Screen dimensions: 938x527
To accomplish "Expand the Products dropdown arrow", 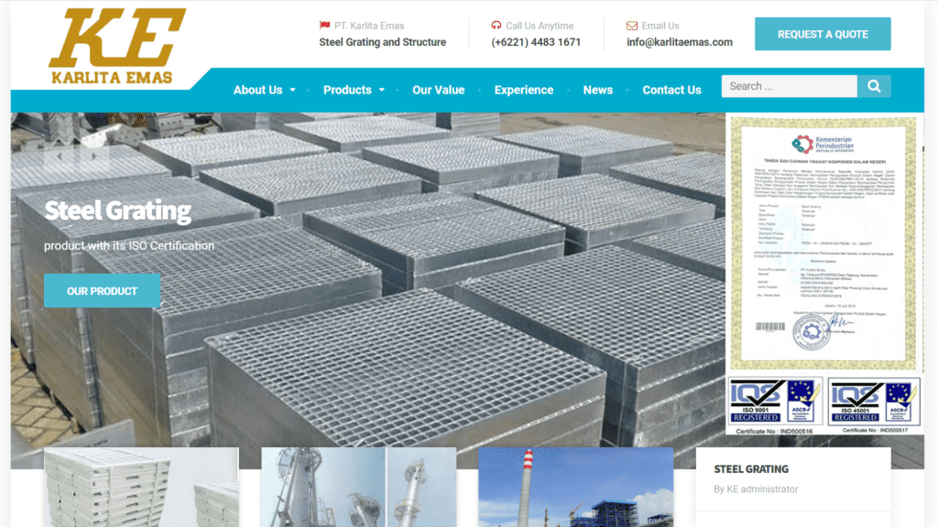I will tap(382, 90).
